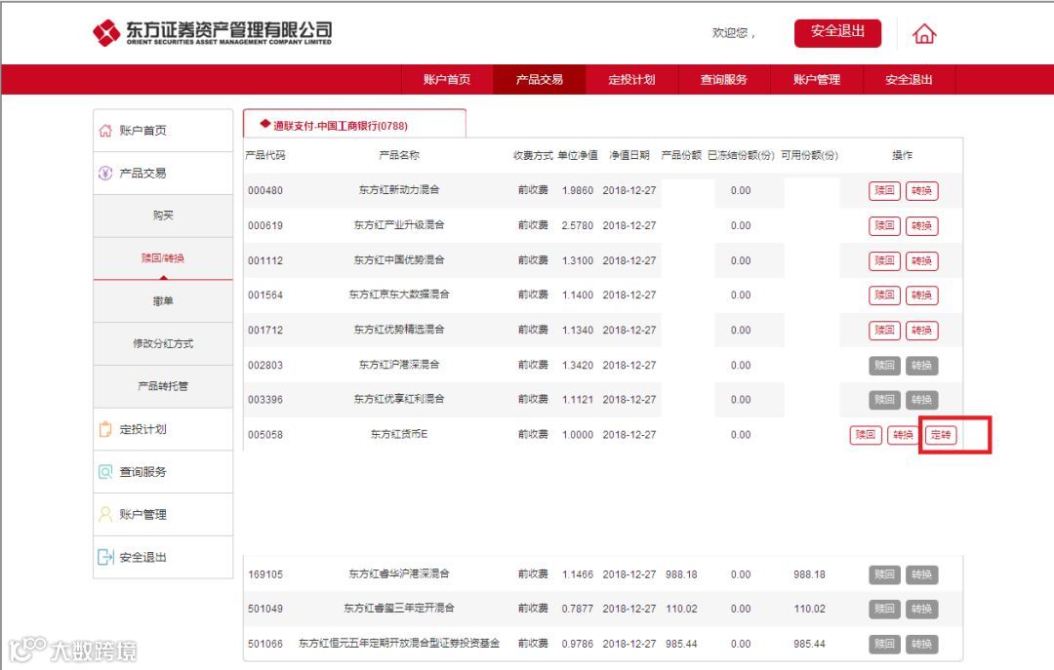Open 定投计划 in the top navigation
This screenshot has height=670, width=1054.
click(631, 79)
